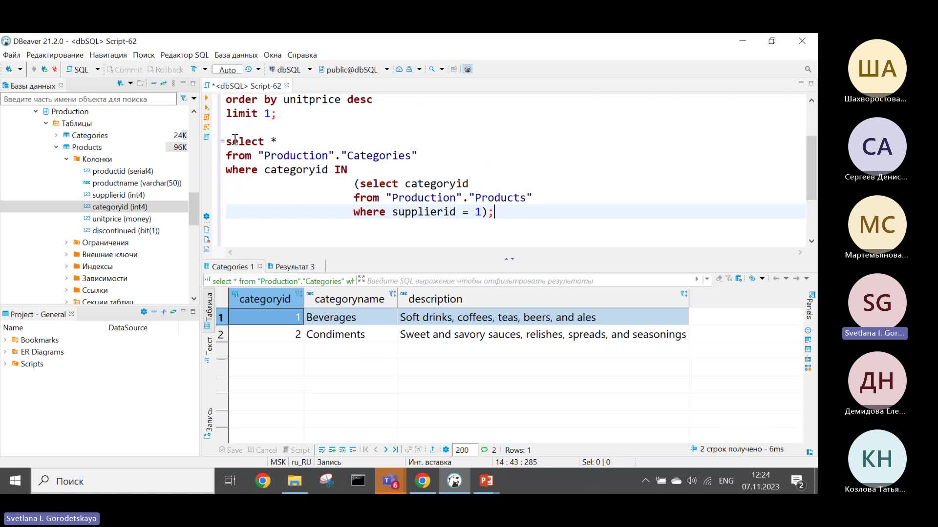Viewport: 938px width, 527px height.
Task: Collapse the Колонки folder node
Action: (x=66, y=159)
